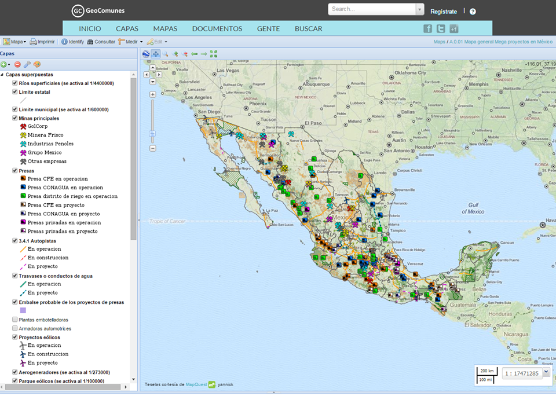Click the Imprimir print button
Image resolution: width=556 pixels, height=396 pixels.
click(42, 42)
